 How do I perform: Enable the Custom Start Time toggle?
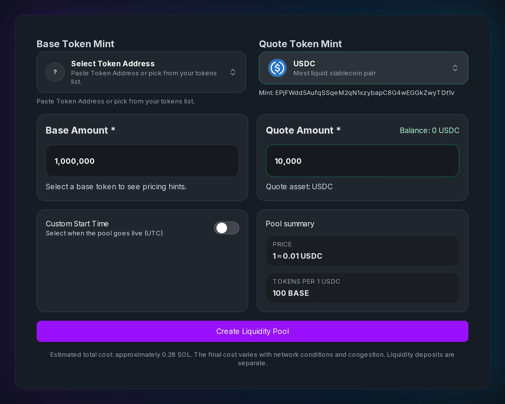tap(226, 228)
